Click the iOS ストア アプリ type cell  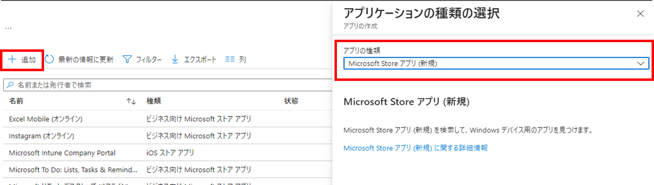point(170,153)
